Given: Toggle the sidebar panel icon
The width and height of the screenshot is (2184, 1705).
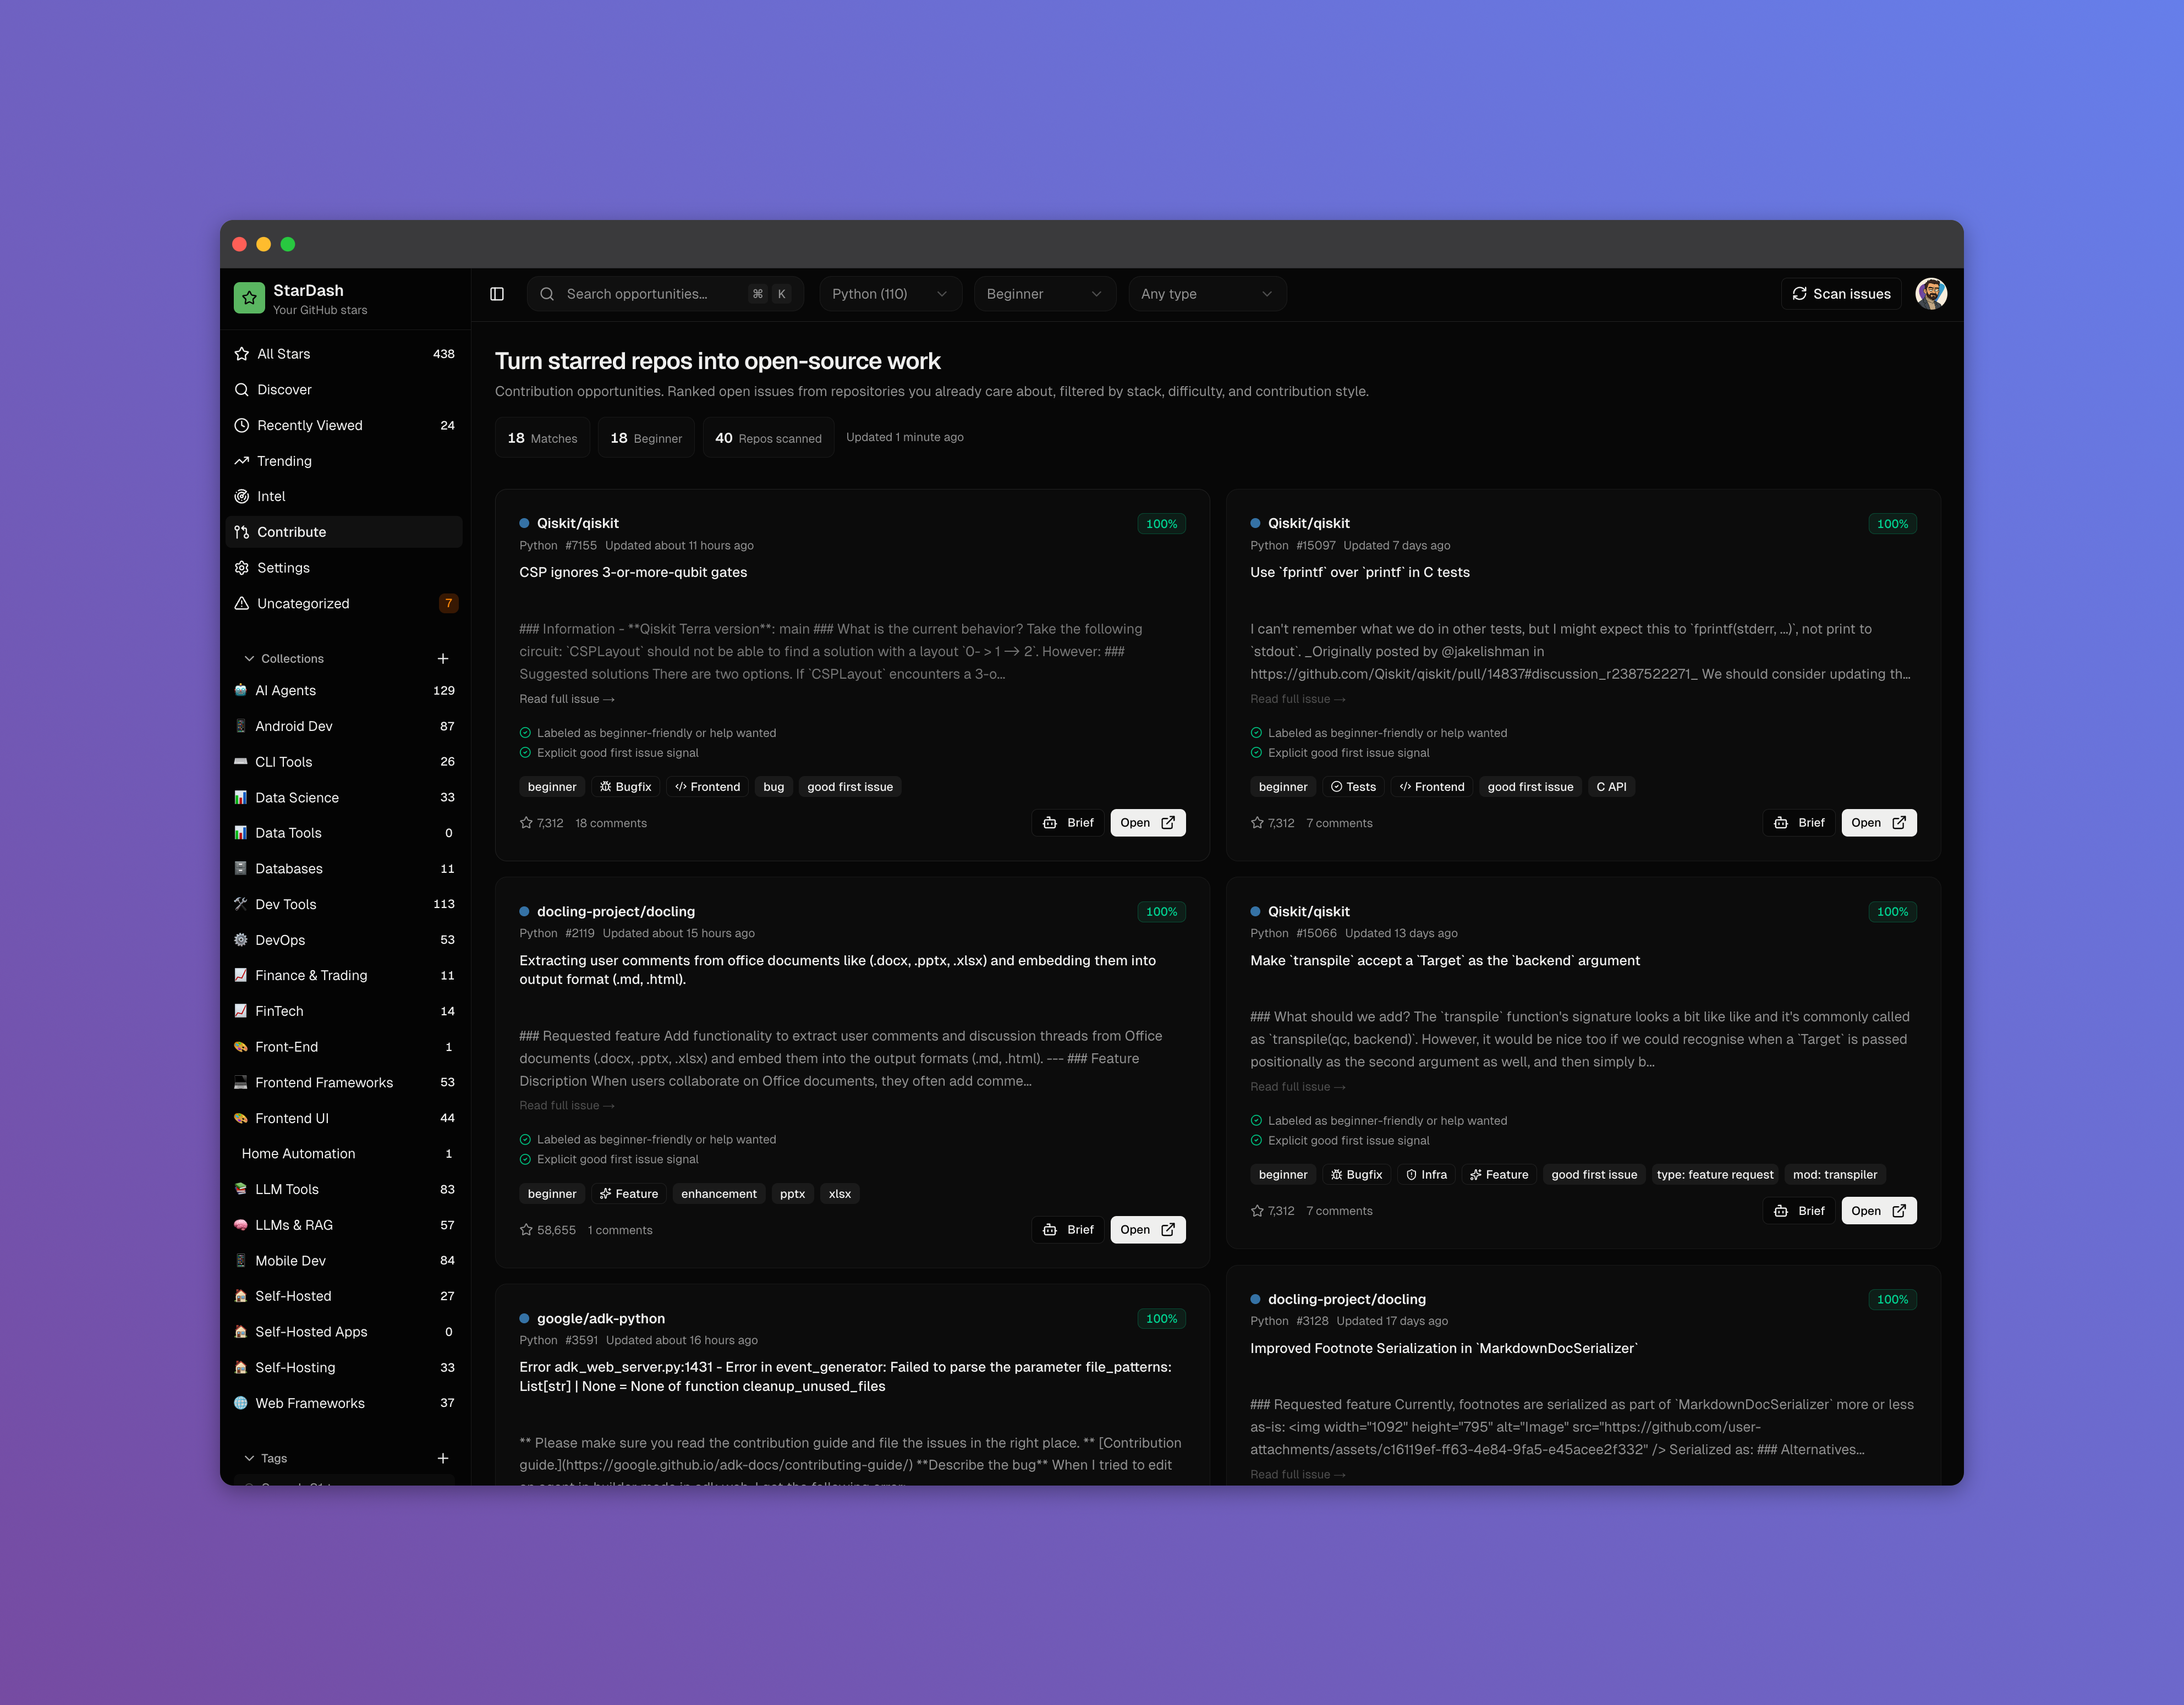Looking at the screenshot, I should tap(497, 294).
